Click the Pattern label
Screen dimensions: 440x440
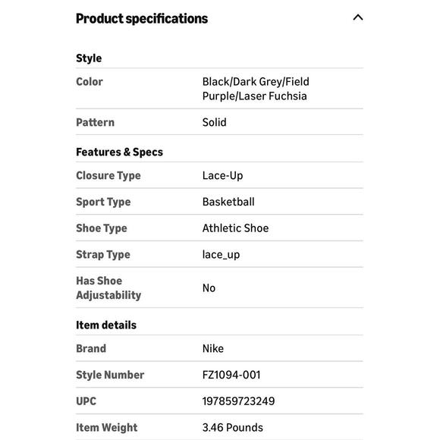pos(95,122)
